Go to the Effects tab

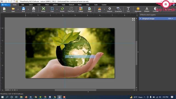tap(55, 5)
